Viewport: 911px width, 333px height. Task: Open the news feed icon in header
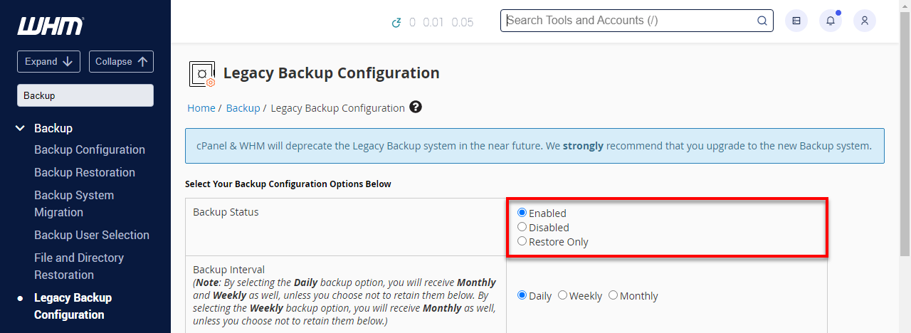pyautogui.click(x=796, y=21)
